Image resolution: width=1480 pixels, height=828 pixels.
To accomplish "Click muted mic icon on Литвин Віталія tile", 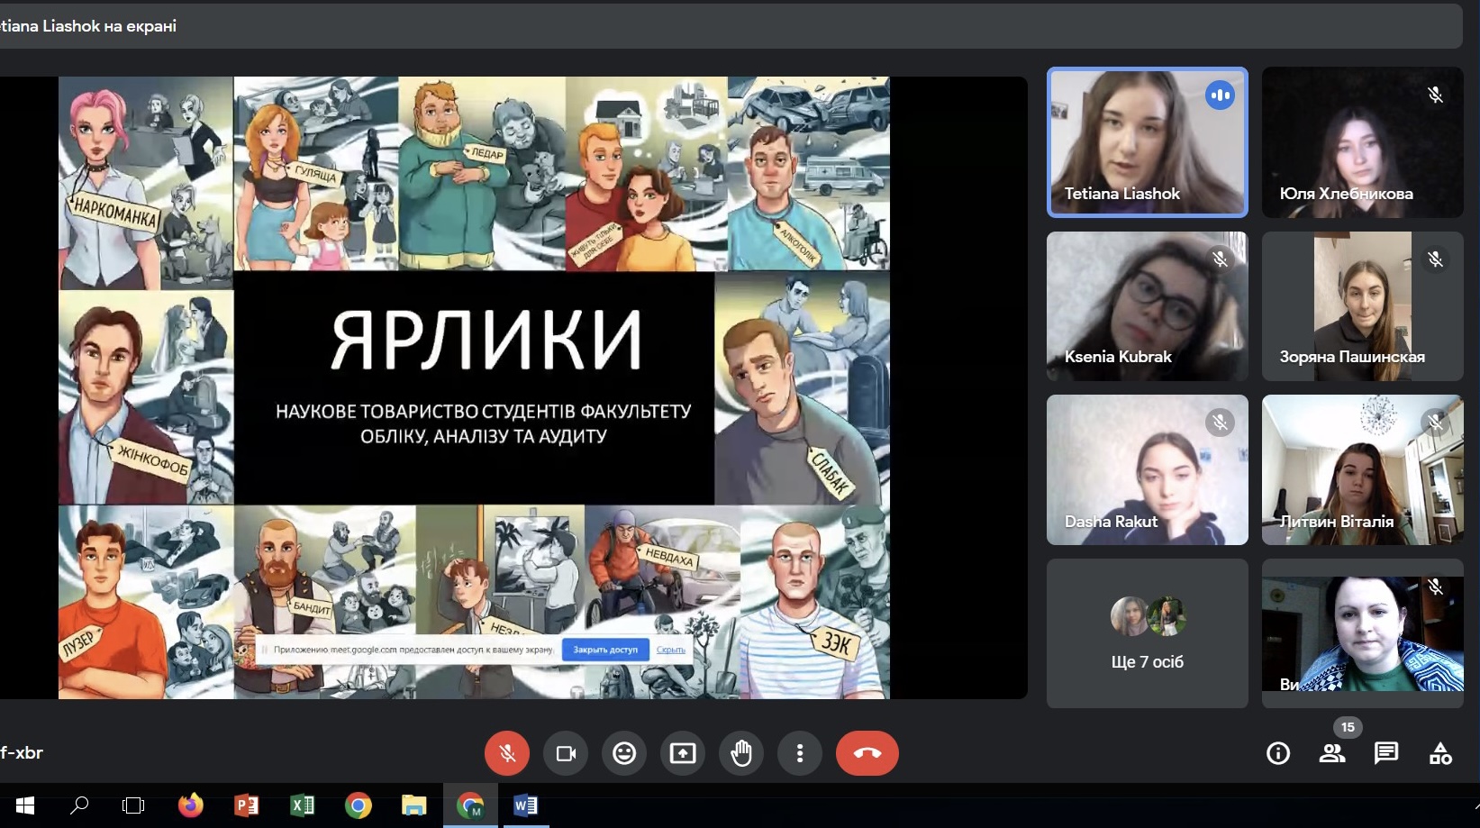I will click(x=1435, y=422).
